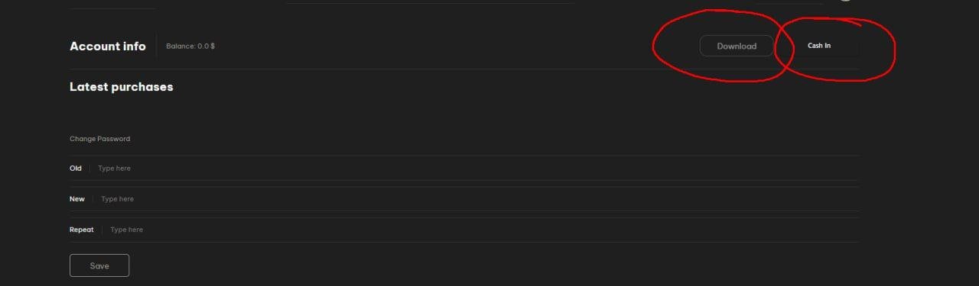Open the profile avatar at top right
Screen dimensions: 979x286
(x=844, y=0)
